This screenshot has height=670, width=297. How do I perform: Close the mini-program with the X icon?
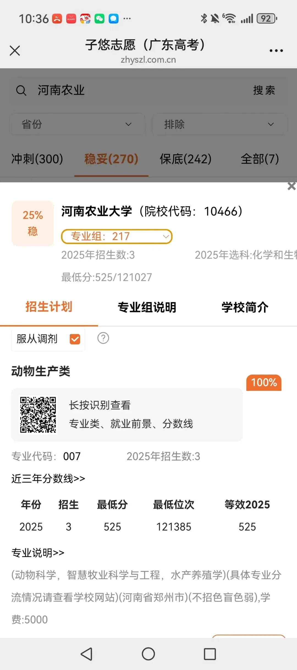pyautogui.click(x=15, y=51)
